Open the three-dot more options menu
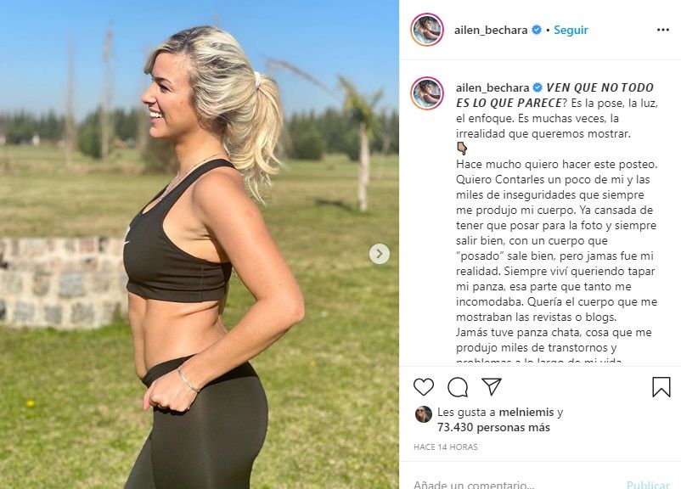The height and width of the screenshot is (489, 681). [663, 30]
